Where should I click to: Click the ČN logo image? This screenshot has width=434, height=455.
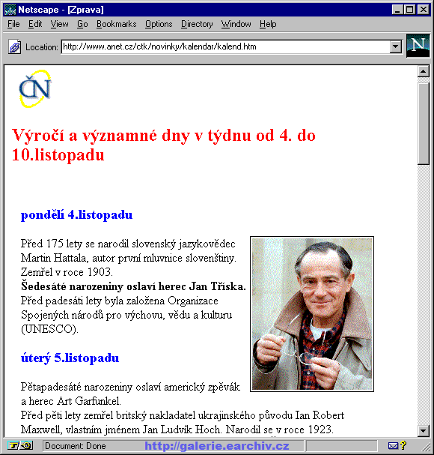(35, 88)
